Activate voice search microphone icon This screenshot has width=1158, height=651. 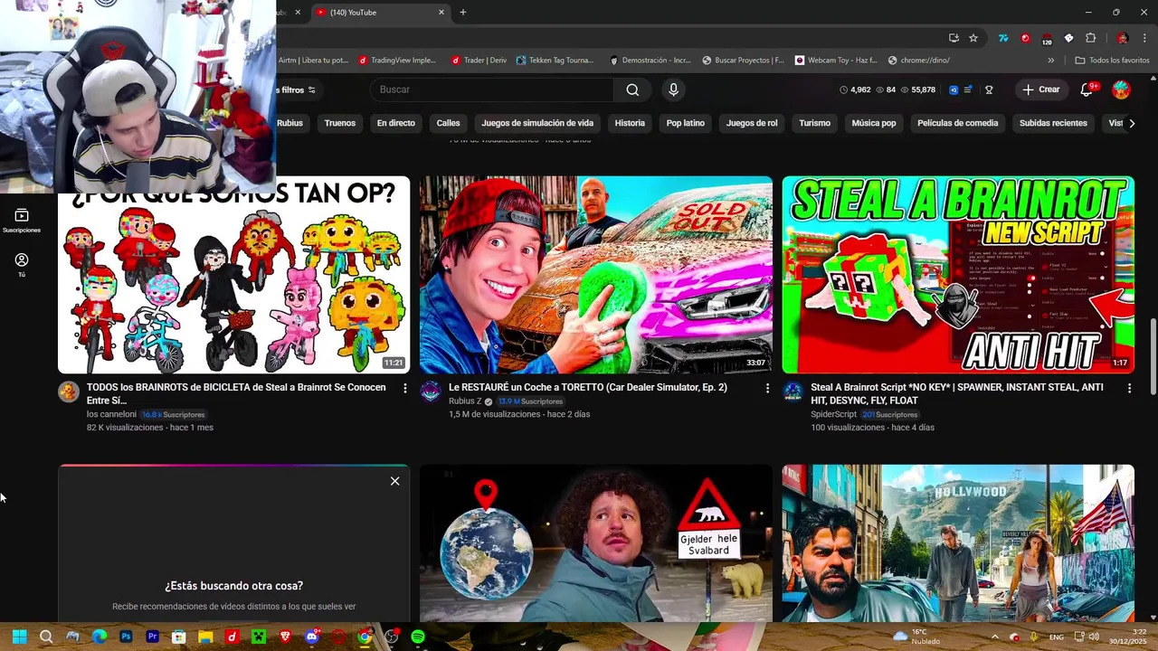pyautogui.click(x=673, y=90)
